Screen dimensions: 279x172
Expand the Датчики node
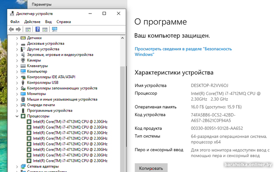(17, 38)
